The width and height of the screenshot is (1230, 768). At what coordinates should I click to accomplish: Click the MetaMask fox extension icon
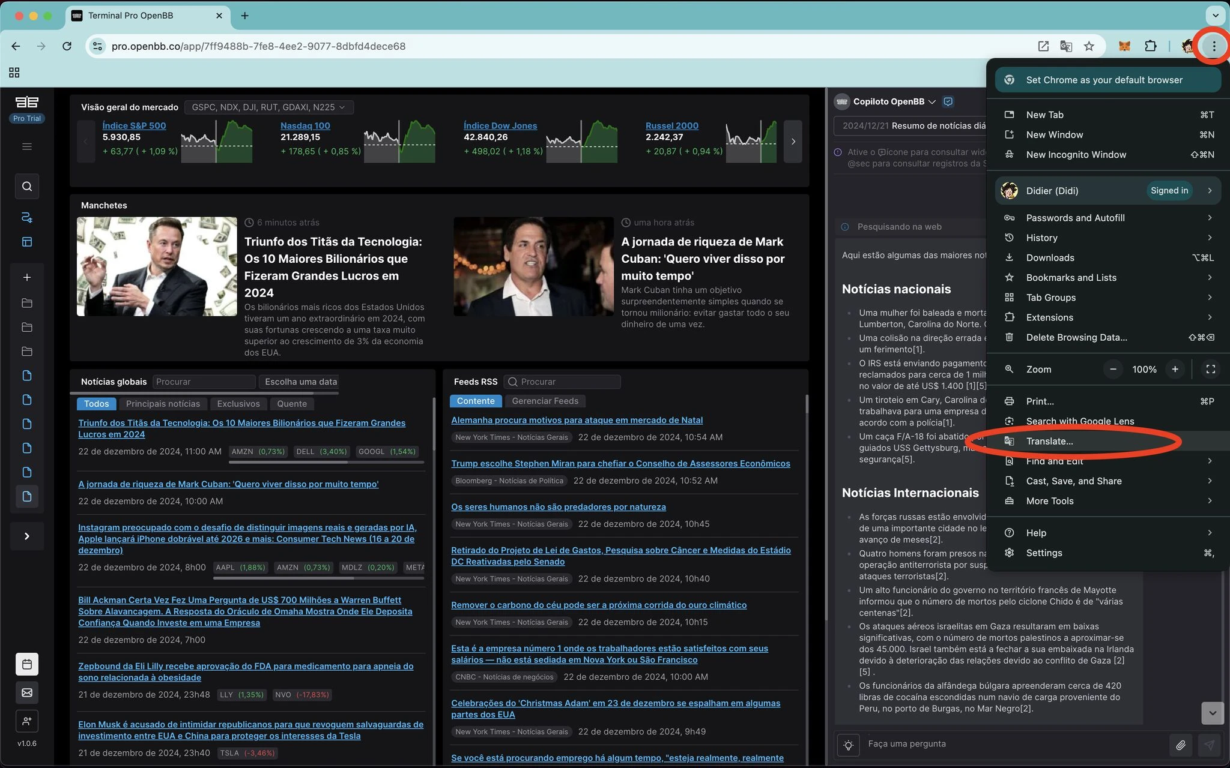click(x=1124, y=46)
